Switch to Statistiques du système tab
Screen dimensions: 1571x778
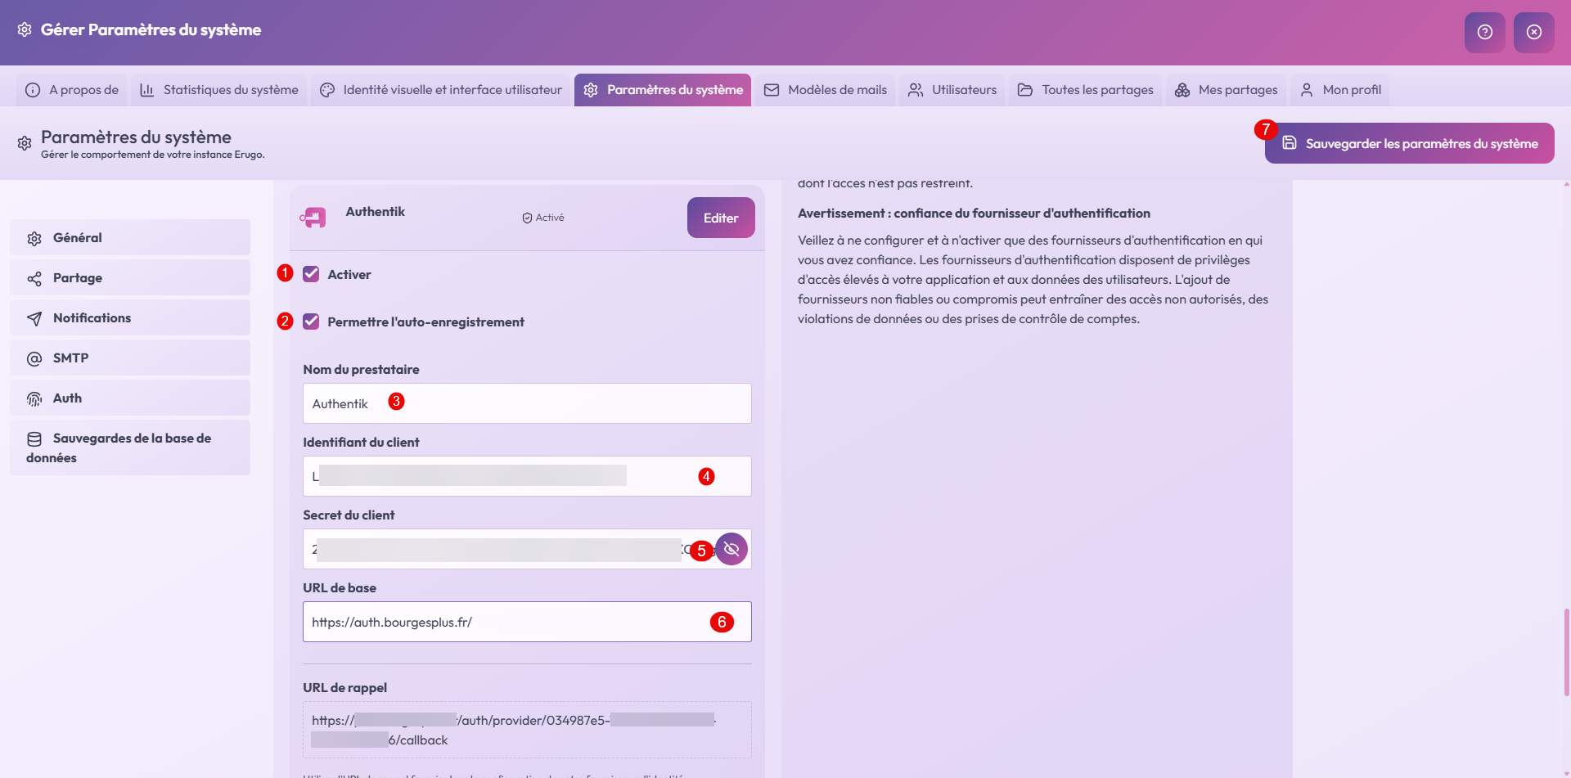pyautogui.click(x=219, y=90)
